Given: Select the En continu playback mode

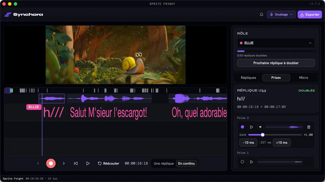Looking at the screenshot, I should click(x=186, y=163).
